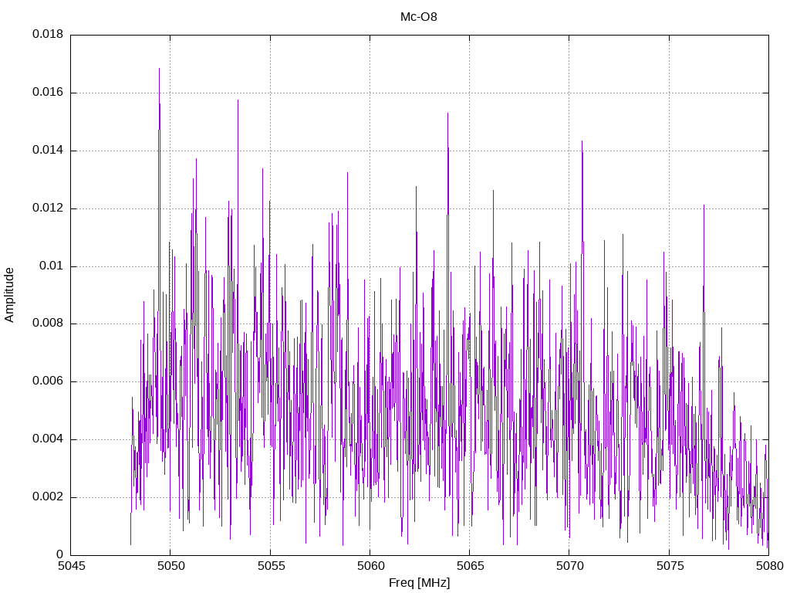This screenshot has height=593, width=790.
Task: Click the x-axis tick label 5045
Action: pyautogui.click(x=71, y=566)
